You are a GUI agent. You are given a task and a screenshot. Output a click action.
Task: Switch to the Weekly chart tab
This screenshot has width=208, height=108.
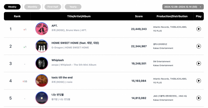(12, 7)
